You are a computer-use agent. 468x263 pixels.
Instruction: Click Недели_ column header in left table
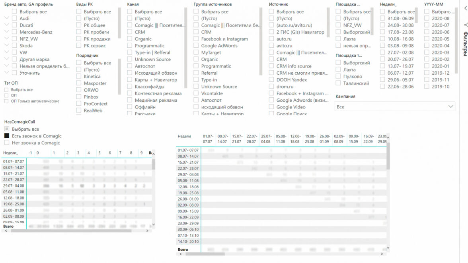[10, 153]
